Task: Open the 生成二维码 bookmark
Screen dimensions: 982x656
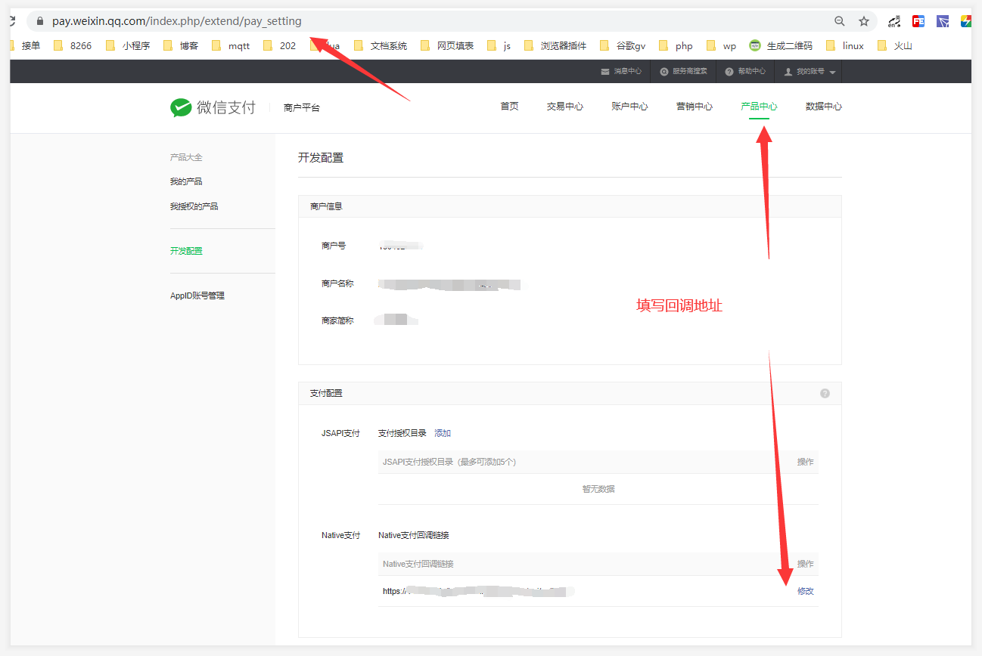Action: (x=781, y=45)
